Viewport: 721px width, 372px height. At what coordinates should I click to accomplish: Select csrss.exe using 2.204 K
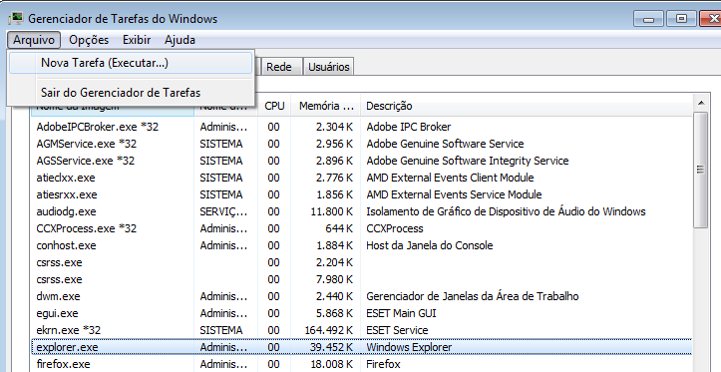(361, 262)
